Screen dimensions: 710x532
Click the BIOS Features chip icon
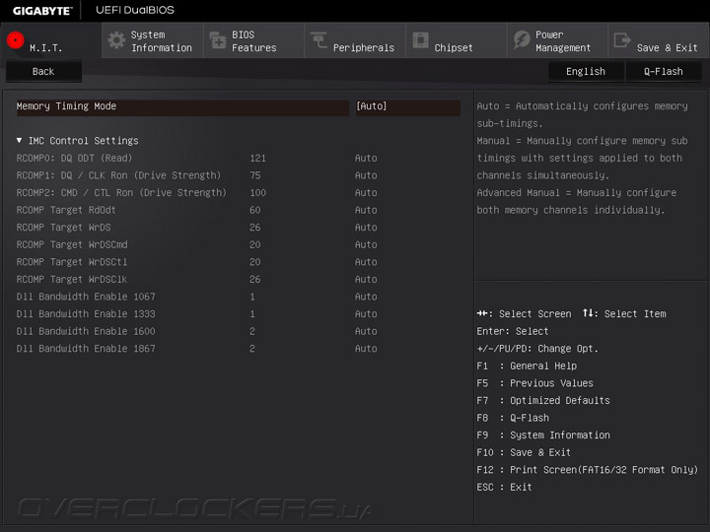(x=218, y=40)
